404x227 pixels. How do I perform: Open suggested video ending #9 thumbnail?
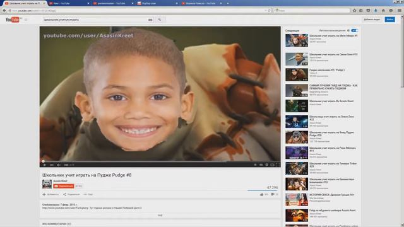[x=297, y=40]
